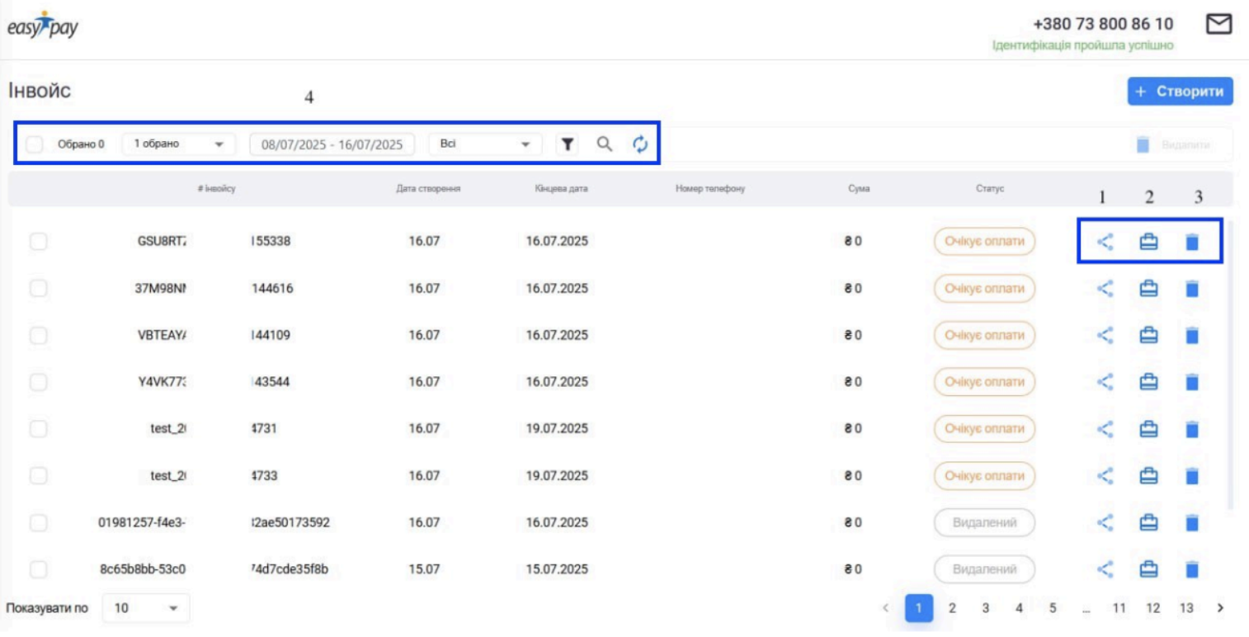This screenshot has width=1249, height=637.
Task: Expand the 'Всі' status dropdown
Action: (x=485, y=144)
